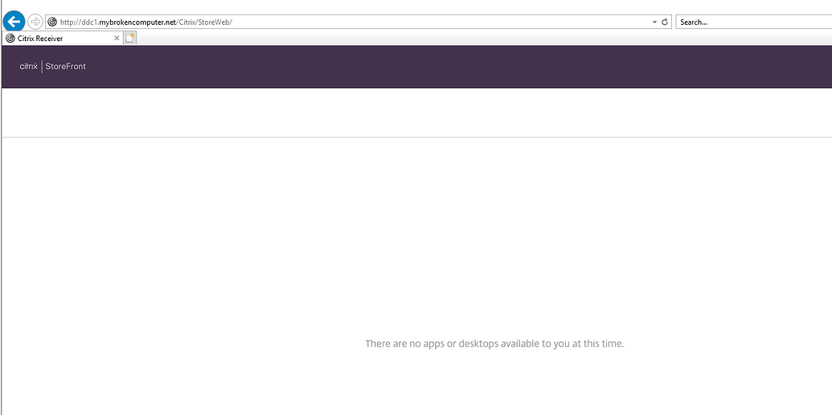The height and width of the screenshot is (415, 832).
Task: Click the greyed-out Forward arrow button
Action: click(x=35, y=22)
